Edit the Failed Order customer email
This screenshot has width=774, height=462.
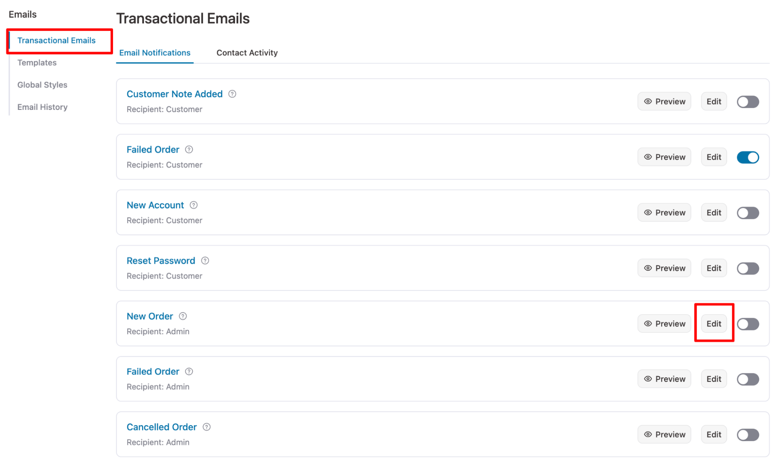(x=714, y=157)
